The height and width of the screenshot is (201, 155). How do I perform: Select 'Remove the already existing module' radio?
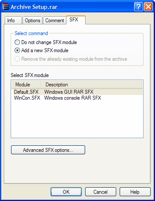pos(17,59)
